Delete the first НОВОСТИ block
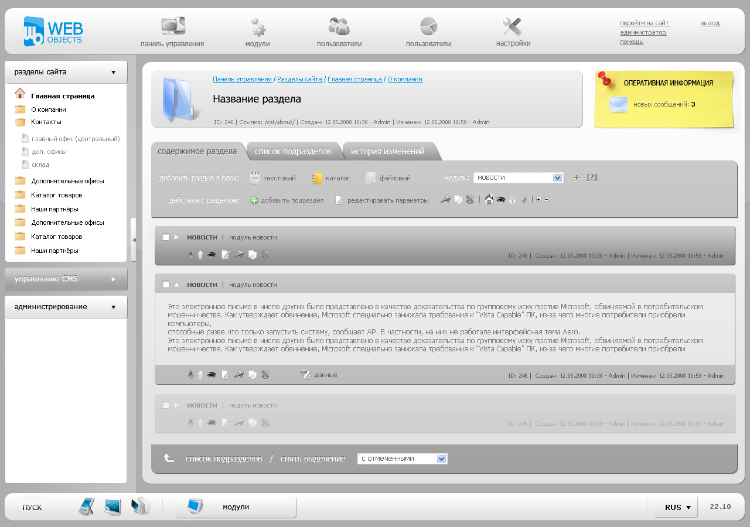This screenshot has width=750, height=527. (265, 255)
